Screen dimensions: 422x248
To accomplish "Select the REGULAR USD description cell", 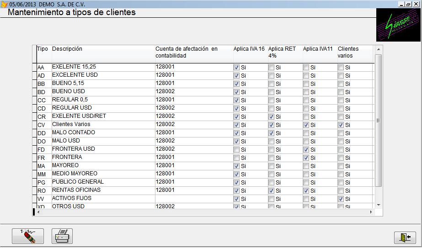I will tap(103, 108).
